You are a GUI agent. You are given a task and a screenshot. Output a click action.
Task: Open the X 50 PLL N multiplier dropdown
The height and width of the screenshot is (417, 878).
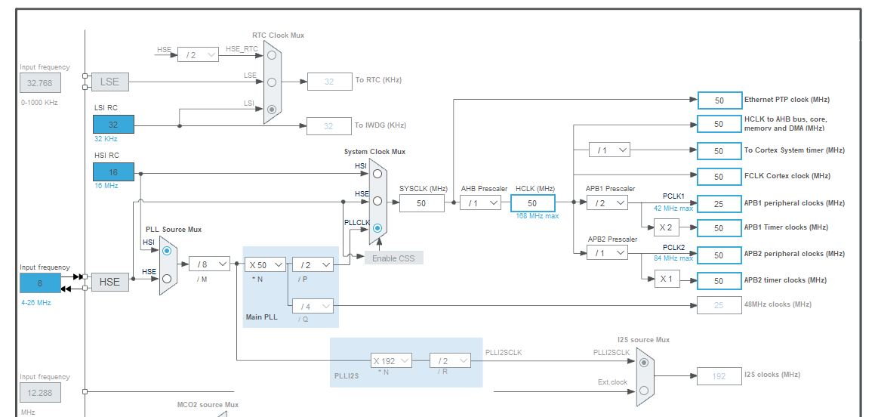coord(266,264)
